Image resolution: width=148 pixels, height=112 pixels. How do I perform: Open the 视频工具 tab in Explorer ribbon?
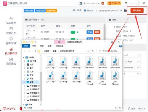point(59,46)
